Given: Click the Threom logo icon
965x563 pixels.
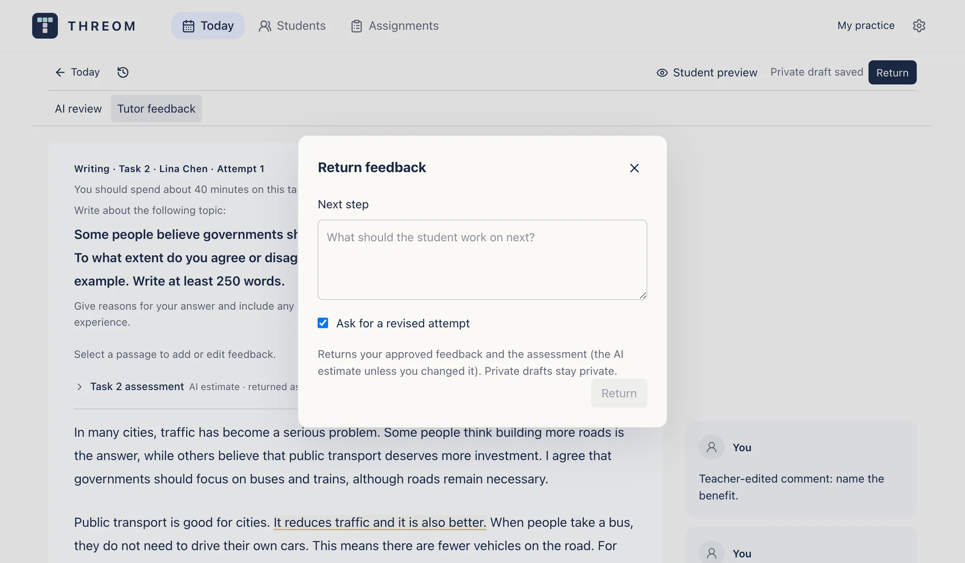Looking at the screenshot, I should [x=45, y=26].
